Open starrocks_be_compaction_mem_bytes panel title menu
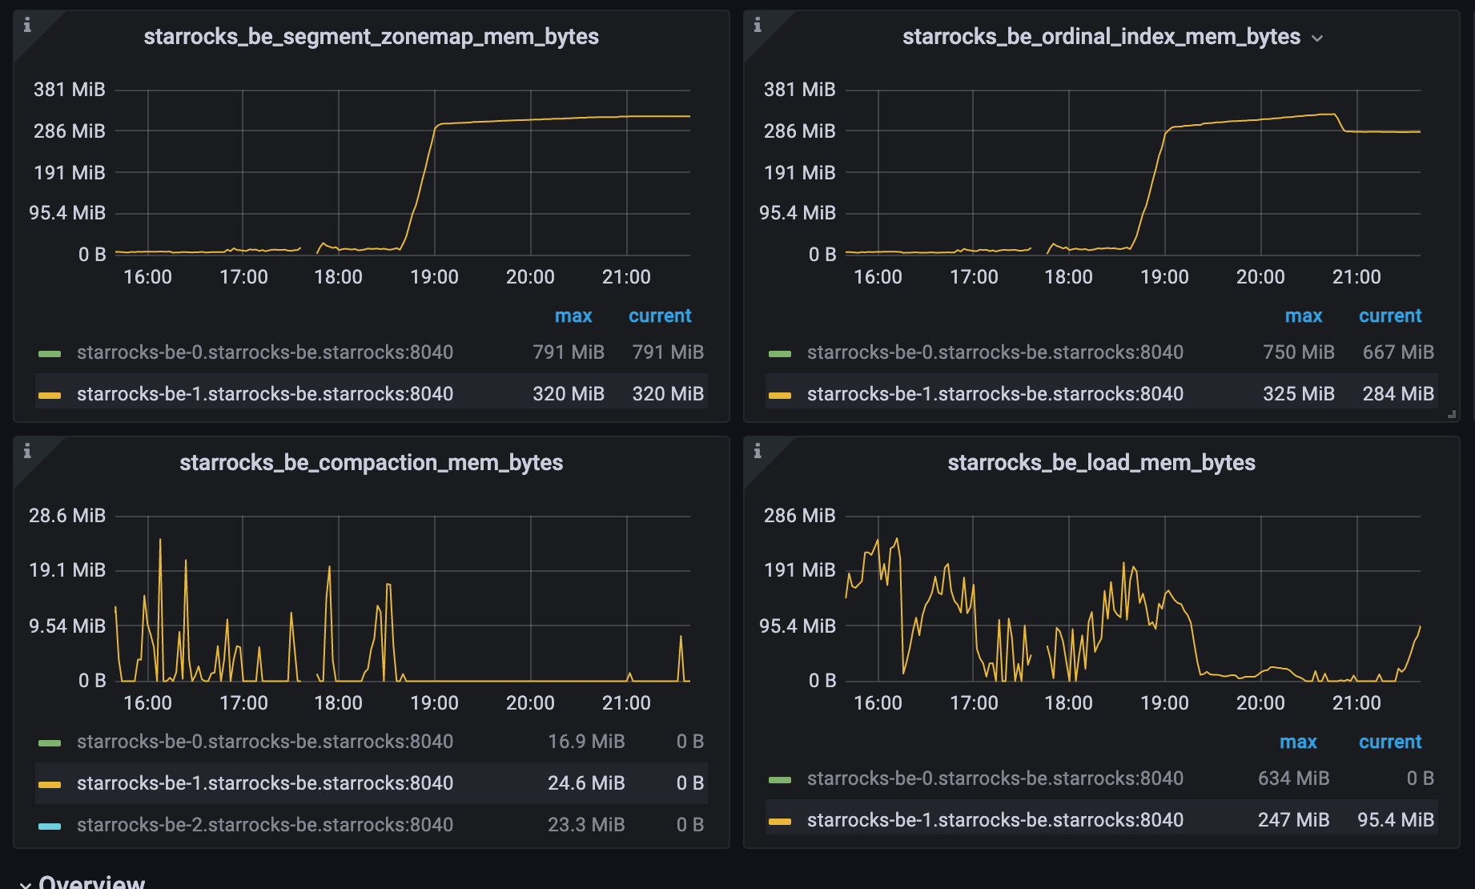Image resolution: width=1475 pixels, height=889 pixels. coord(371,463)
